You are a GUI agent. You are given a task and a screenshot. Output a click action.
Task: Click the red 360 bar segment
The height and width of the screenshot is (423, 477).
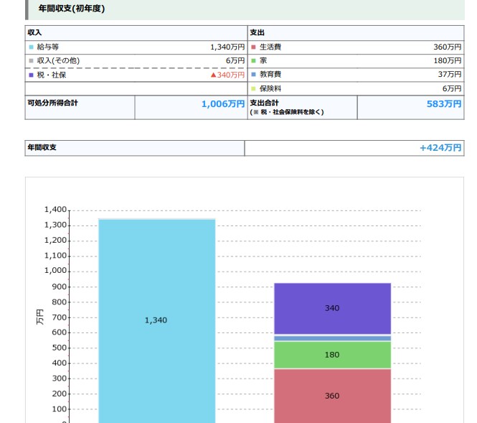point(333,396)
